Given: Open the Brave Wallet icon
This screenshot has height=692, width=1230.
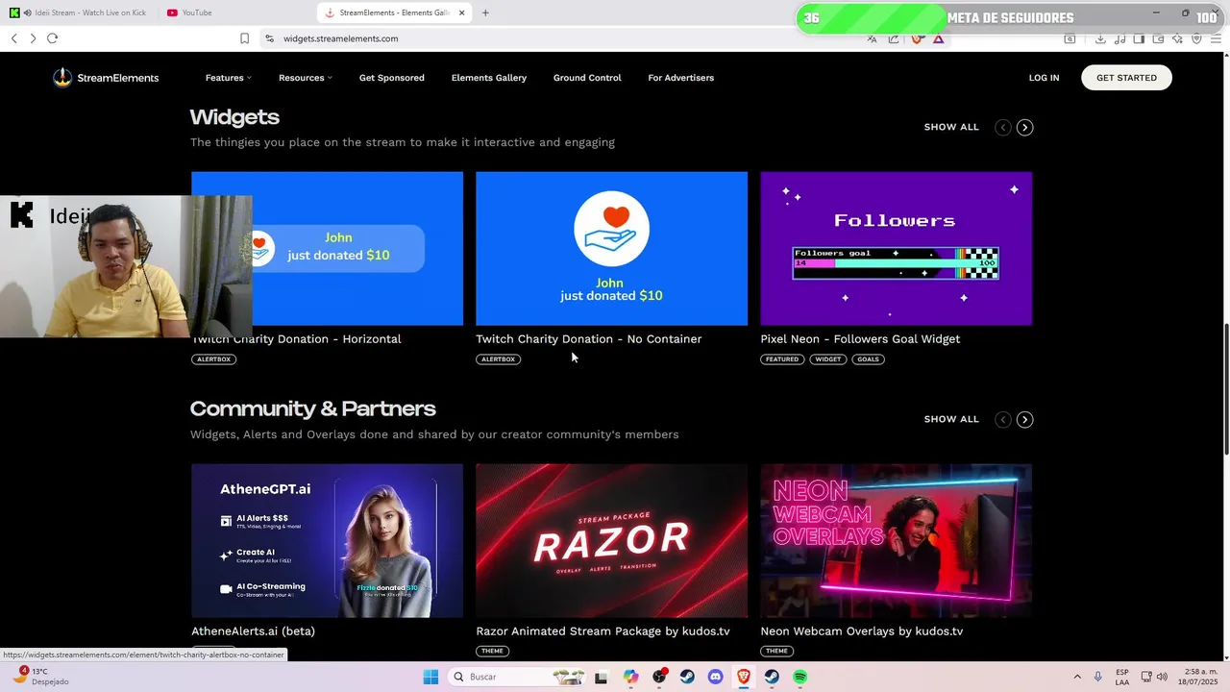Looking at the screenshot, I should pyautogui.click(x=1158, y=38).
